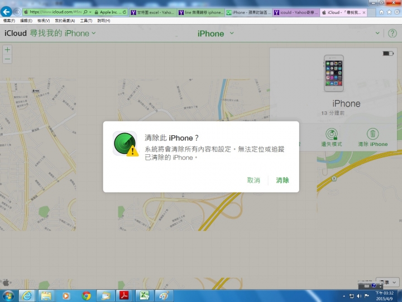Open the Excel taskbar icon
The height and width of the screenshot is (302, 402).
[x=145, y=296]
